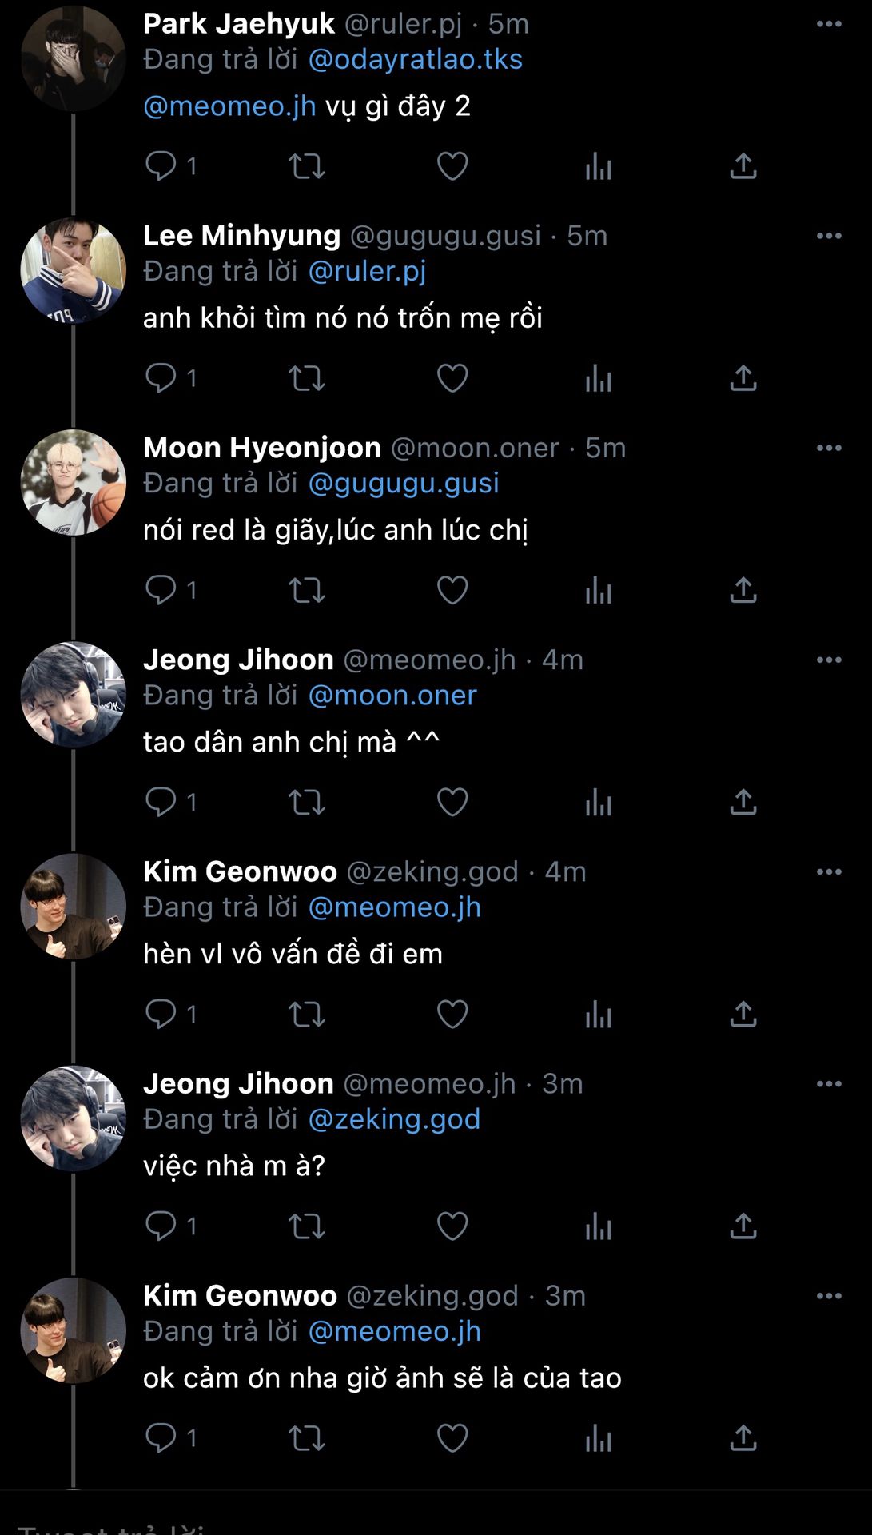The width and height of the screenshot is (872, 1535).
Task: View analytics on Jeong Jihoon's 4m tweet
Action: 598,802
